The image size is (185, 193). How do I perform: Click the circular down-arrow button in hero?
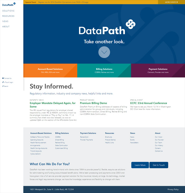point(104,52)
